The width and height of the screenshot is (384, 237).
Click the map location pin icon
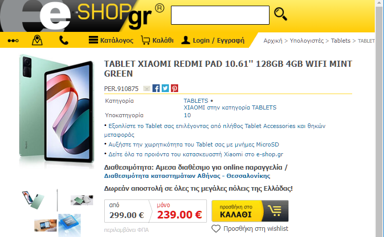37,40
